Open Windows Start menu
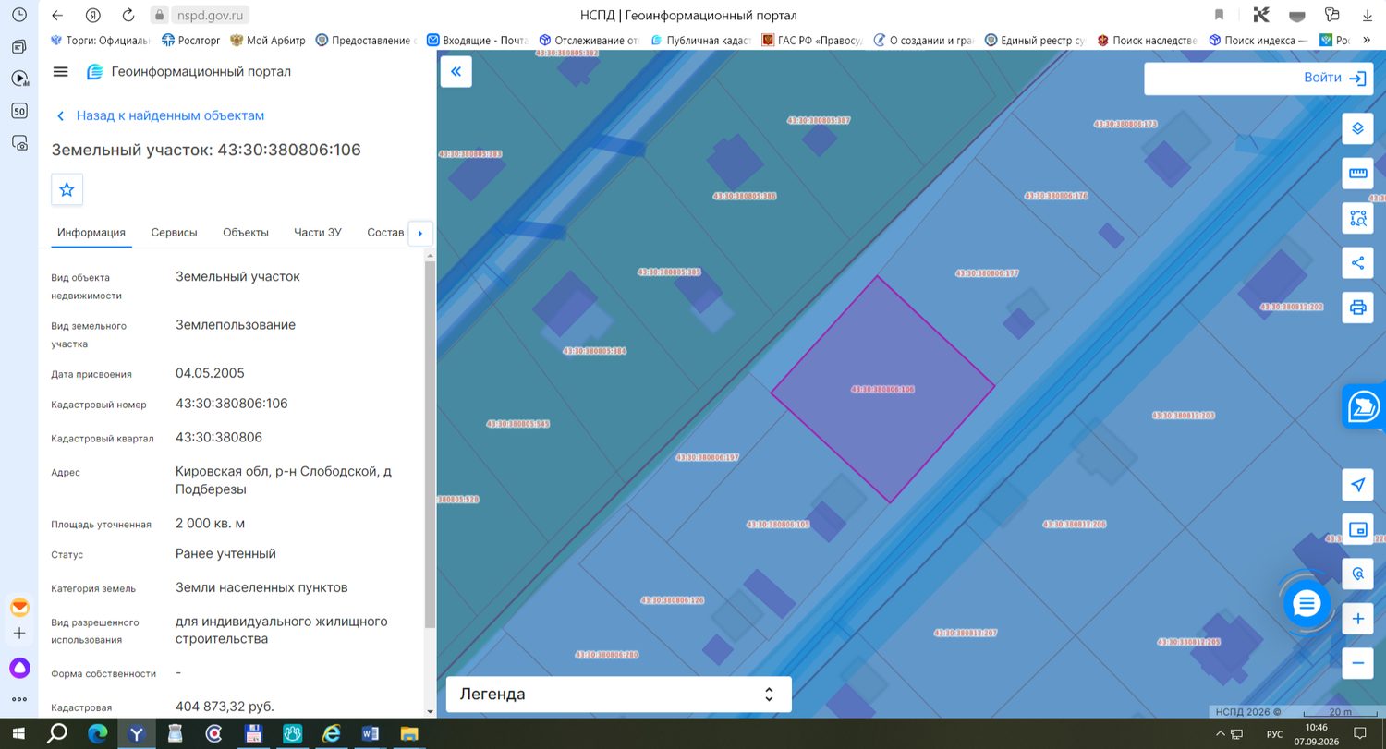 pos(18,734)
